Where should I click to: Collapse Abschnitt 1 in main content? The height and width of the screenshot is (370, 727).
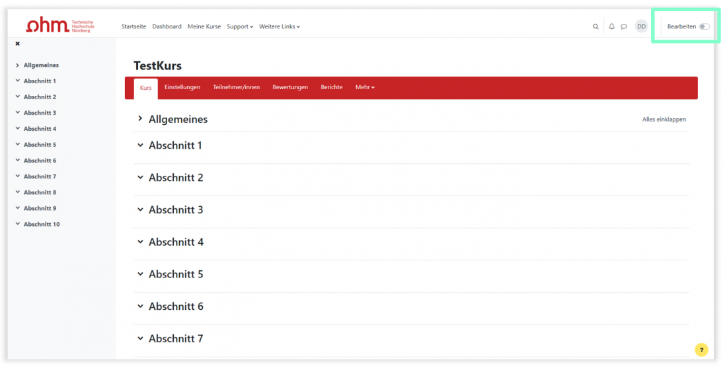tap(140, 145)
